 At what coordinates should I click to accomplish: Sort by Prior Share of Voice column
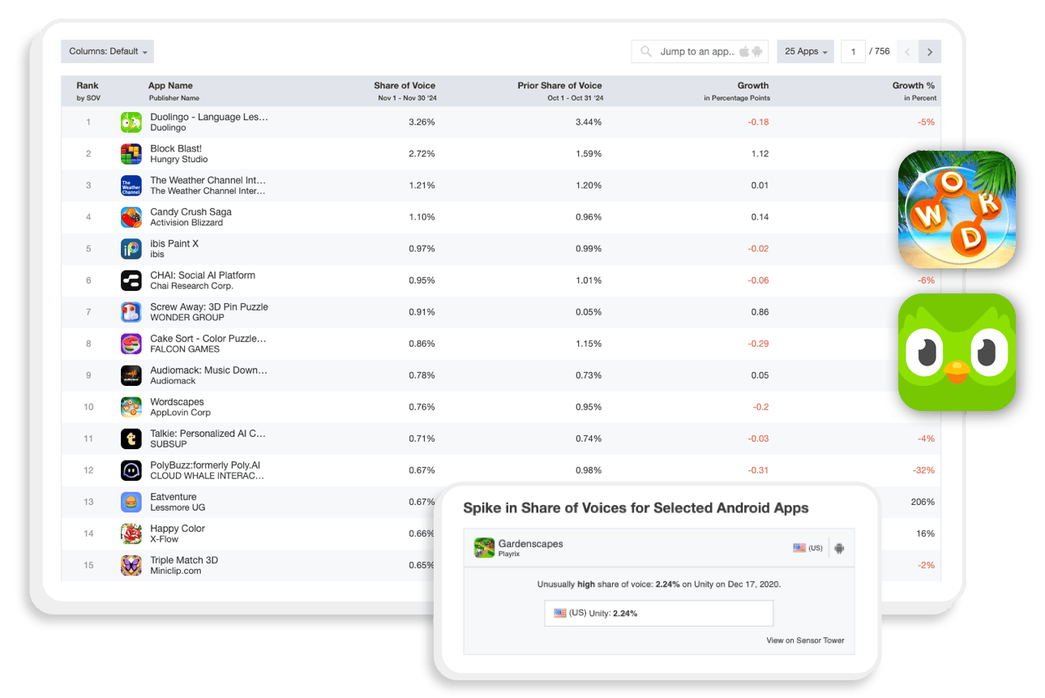click(559, 85)
